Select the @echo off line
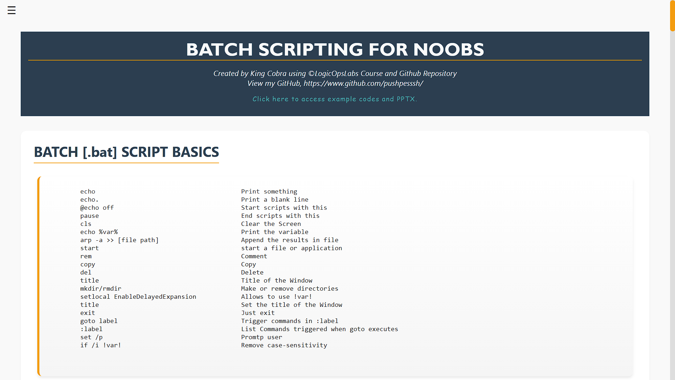This screenshot has width=675, height=380. click(x=97, y=208)
